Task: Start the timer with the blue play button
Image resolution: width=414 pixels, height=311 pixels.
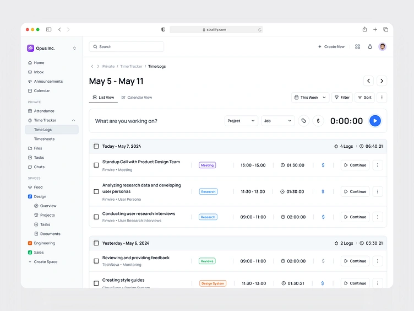Action: tap(375, 121)
